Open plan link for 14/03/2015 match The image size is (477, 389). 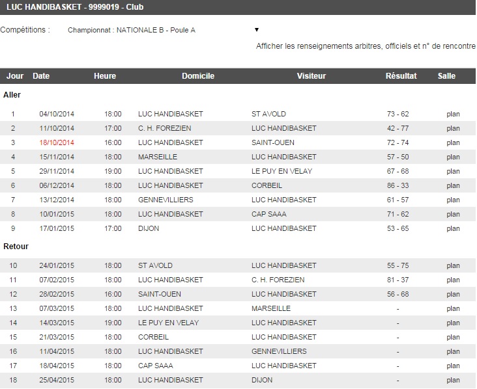tap(453, 323)
